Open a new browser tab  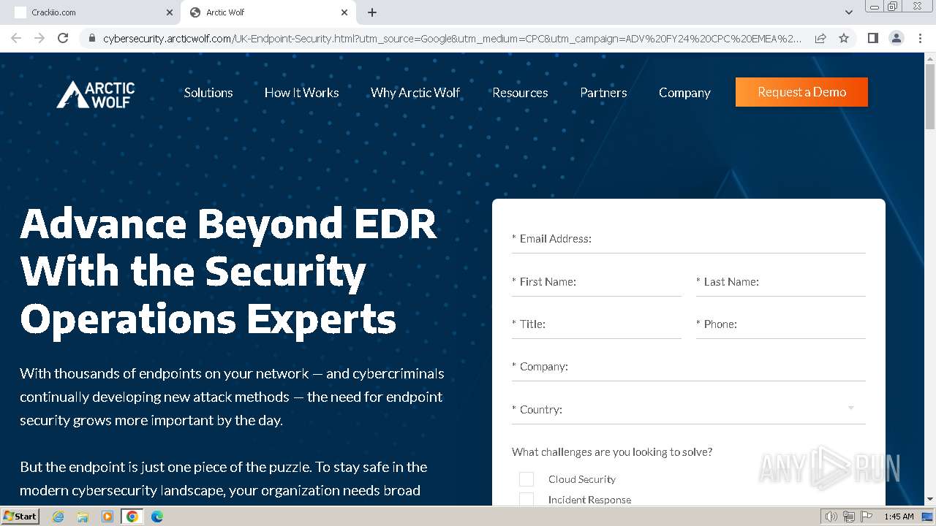click(372, 12)
